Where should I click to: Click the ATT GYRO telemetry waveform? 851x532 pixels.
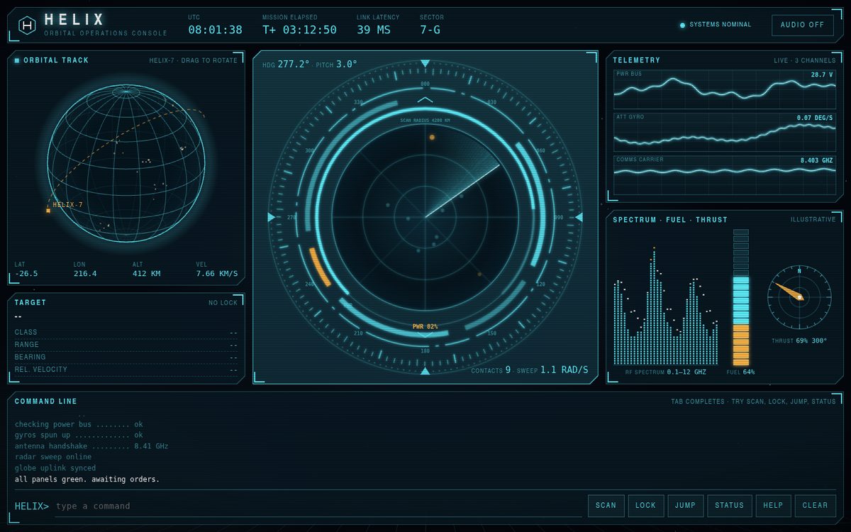pos(724,131)
